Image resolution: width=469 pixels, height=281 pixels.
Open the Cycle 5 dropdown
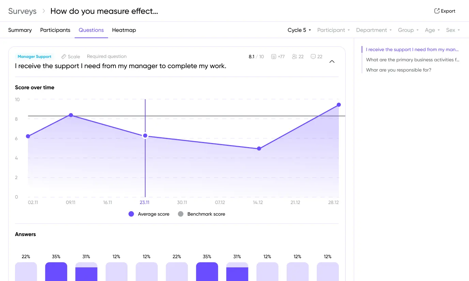tap(299, 30)
